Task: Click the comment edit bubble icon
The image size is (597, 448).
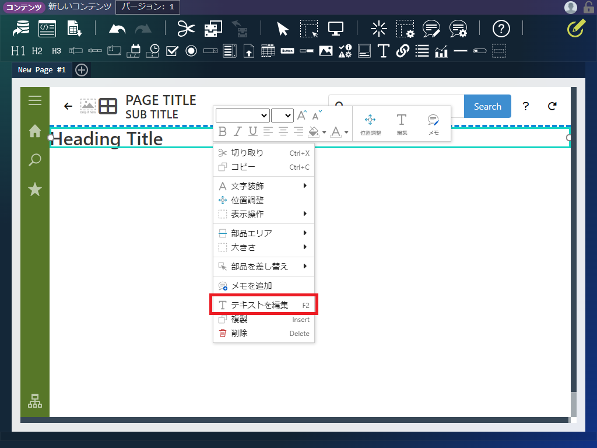Action: (x=431, y=29)
